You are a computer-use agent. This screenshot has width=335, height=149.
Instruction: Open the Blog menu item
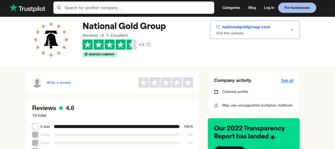(252, 8)
